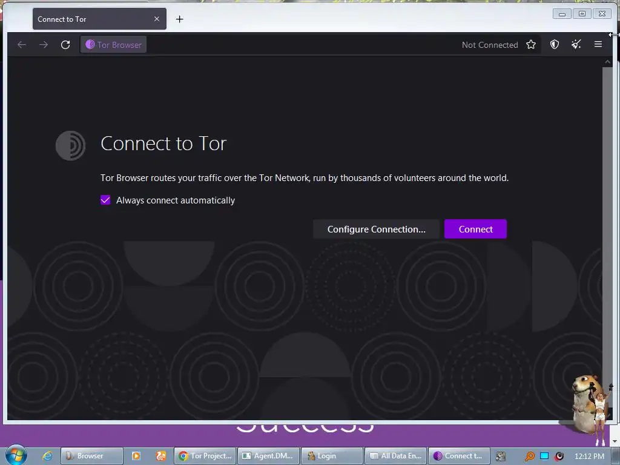Open the UC Browser taskbar icon
Image resolution: width=620 pixels, height=465 pixels.
pyautogui.click(x=161, y=456)
